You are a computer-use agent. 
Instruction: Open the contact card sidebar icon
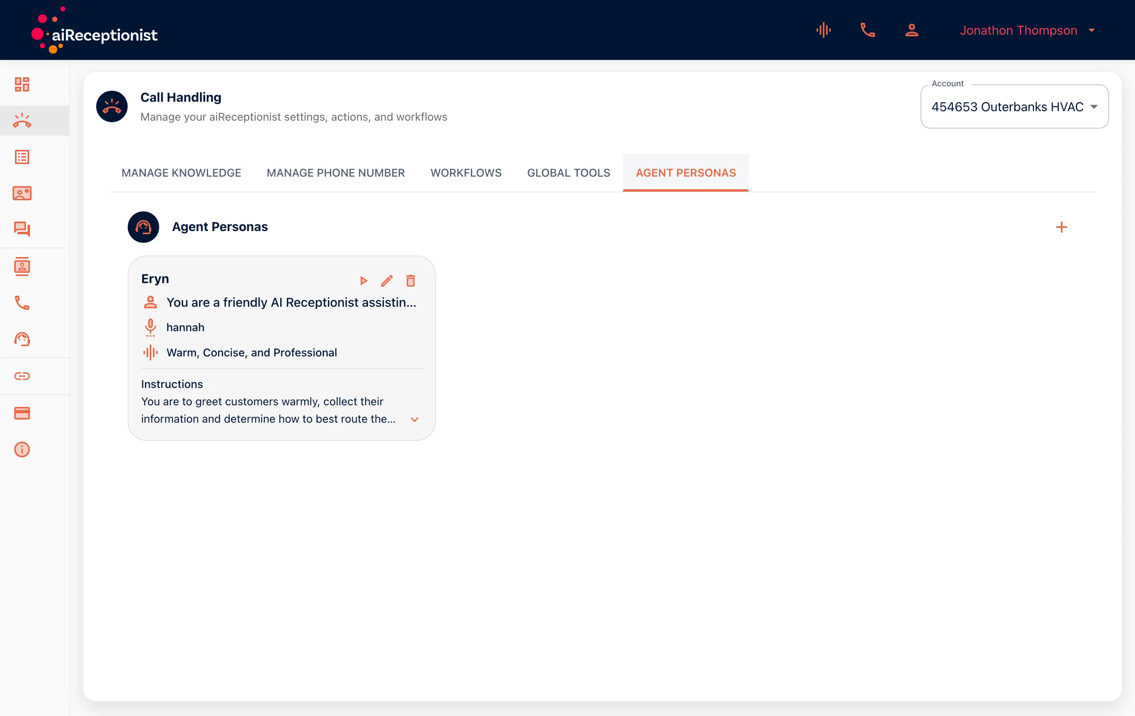[x=22, y=193]
